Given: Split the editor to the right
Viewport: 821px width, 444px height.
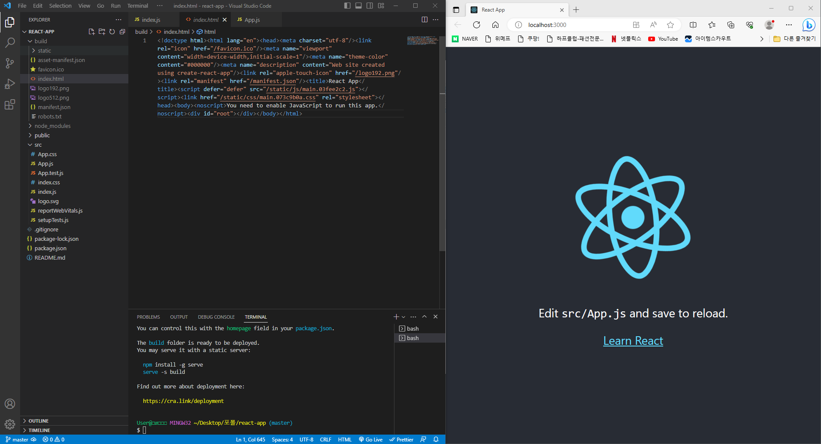Looking at the screenshot, I should (x=424, y=20).
